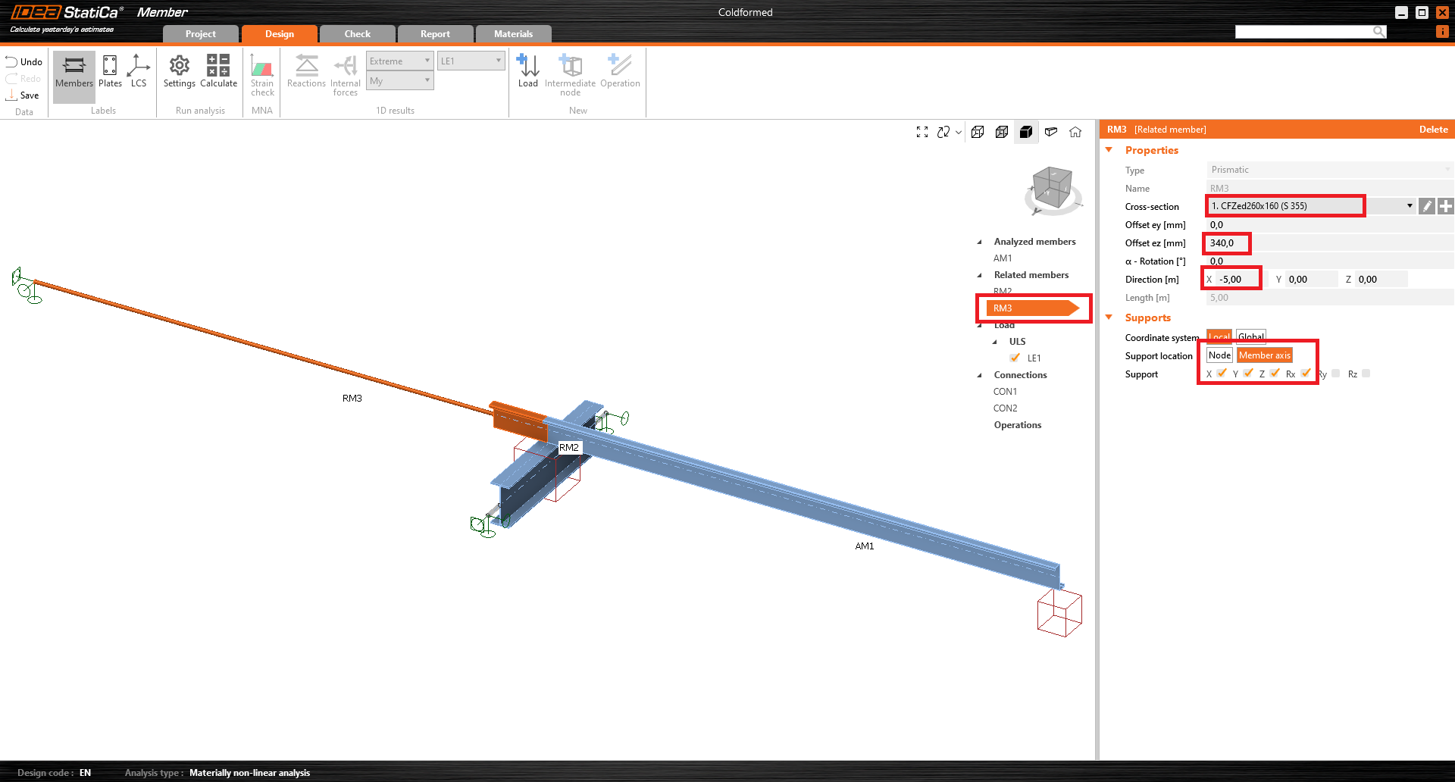Viewport: 1455px width, 782px height.
Task: Delete the RM3 related member
Action: pos(1433,130)
